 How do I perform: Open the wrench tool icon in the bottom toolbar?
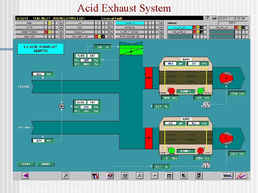[x=65, y=176]
